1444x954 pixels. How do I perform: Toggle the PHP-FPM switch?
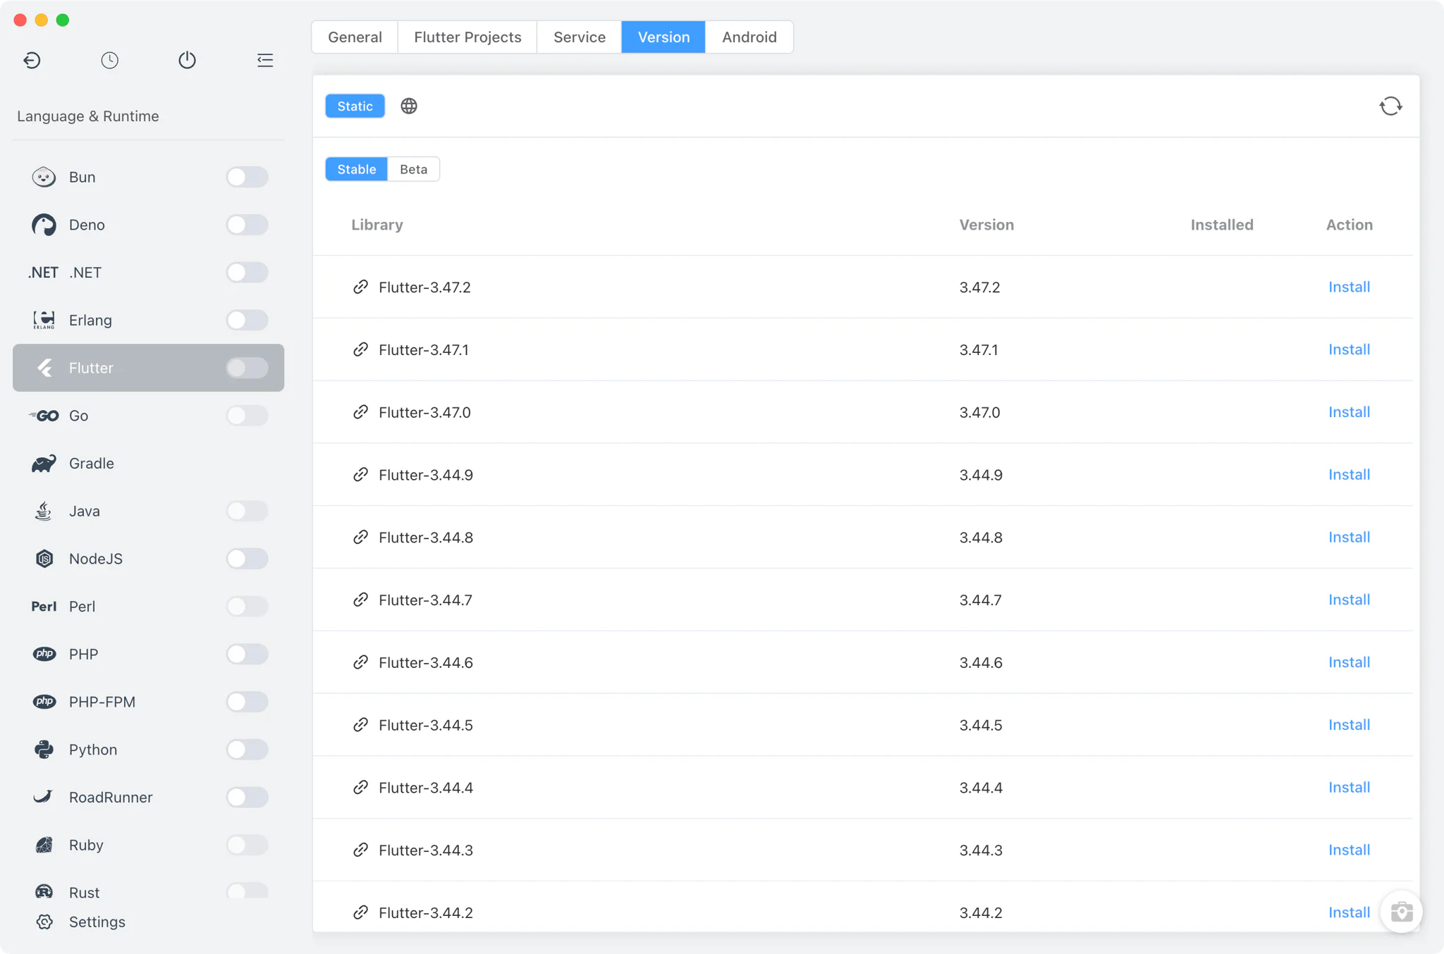[247, 702]
